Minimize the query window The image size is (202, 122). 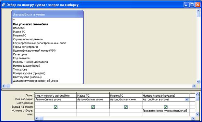[186, 5]
